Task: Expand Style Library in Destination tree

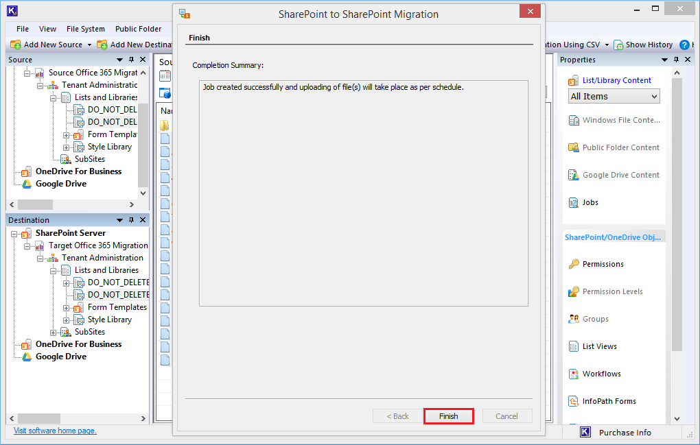Action: tap(66, 320)
